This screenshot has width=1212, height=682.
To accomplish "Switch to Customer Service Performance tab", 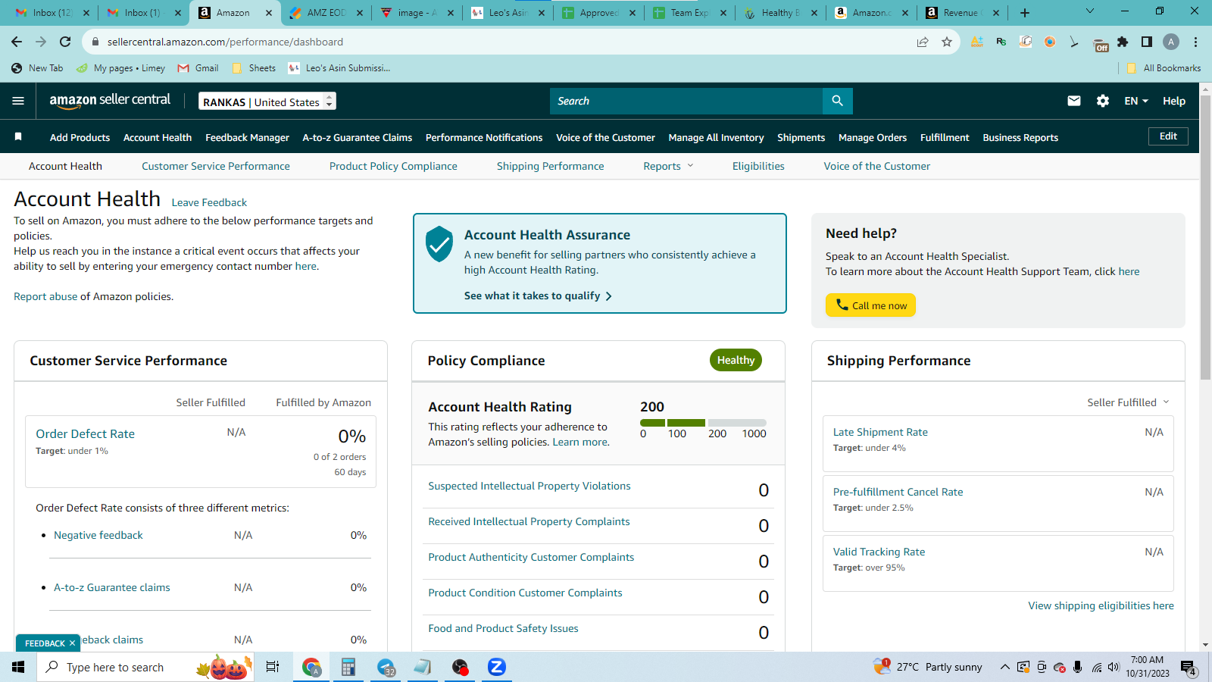I will pyautogui.click(x=216, y=166).
